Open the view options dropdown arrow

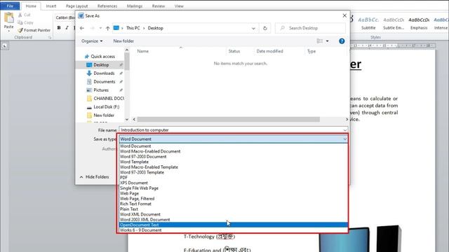[328, 41]
